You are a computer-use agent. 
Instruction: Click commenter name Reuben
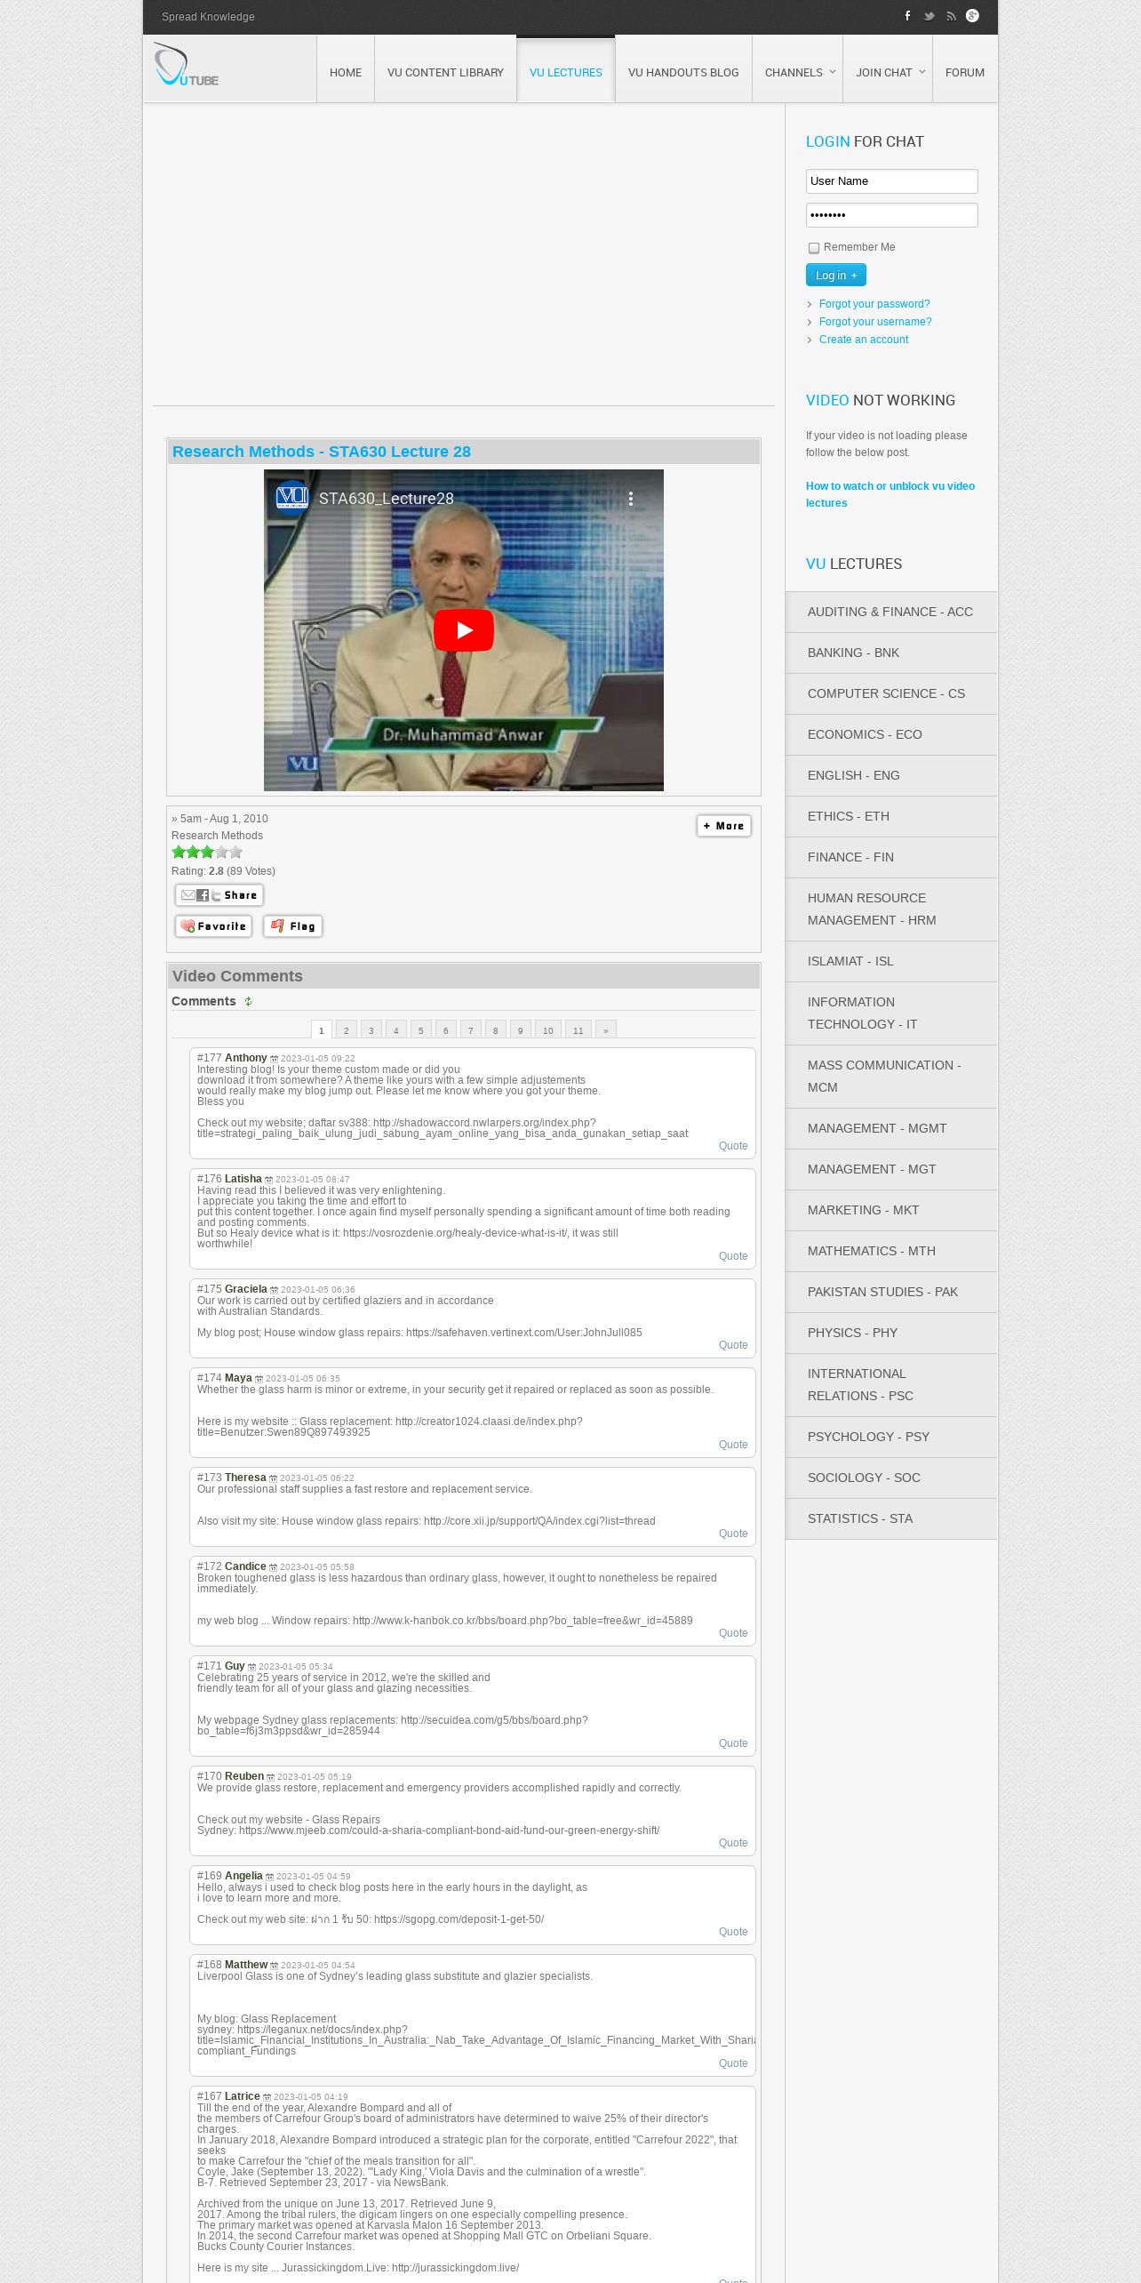pyautogui.click(x=244, y=1776)
